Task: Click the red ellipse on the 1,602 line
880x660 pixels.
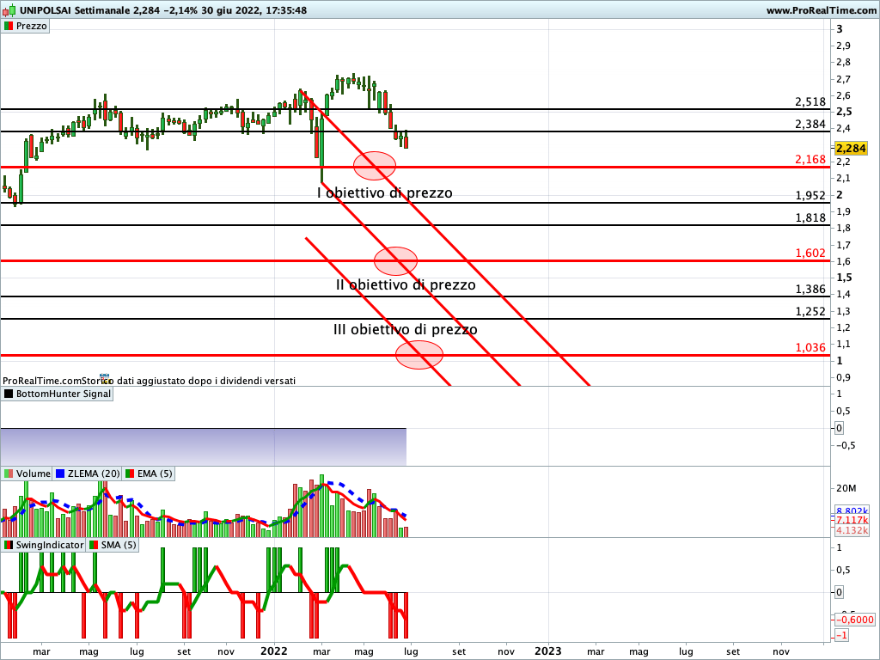Action: (x=395, y=260)
